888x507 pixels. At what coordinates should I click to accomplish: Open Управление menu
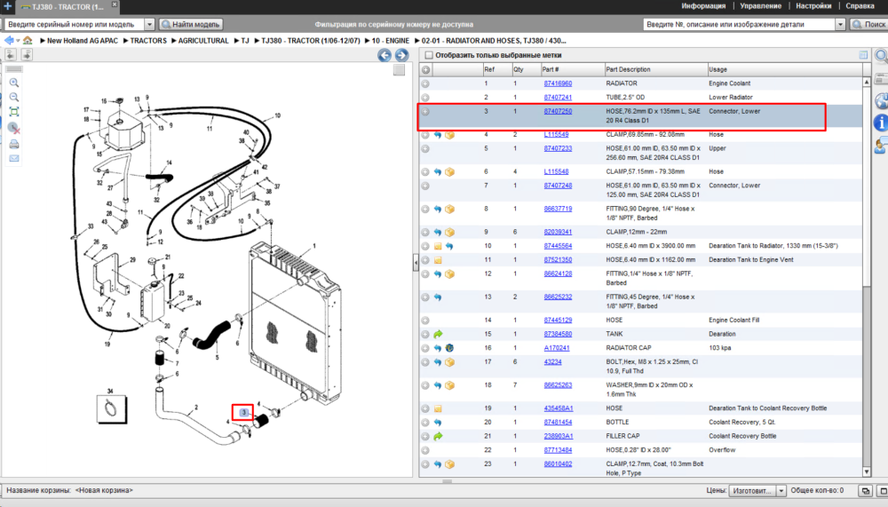click(x=761, y=6)
